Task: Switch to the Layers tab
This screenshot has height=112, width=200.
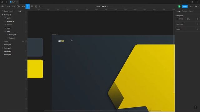Action: tap(6, 11)
